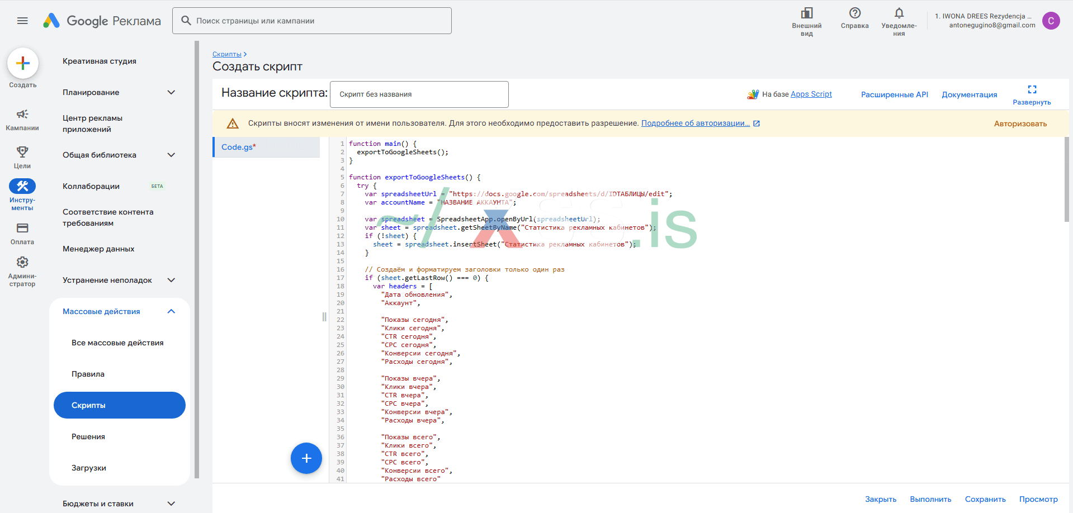Viewport: 1073px width, 513px height.
Task: Open Admin via the gear icon
Action: point(22,262)
